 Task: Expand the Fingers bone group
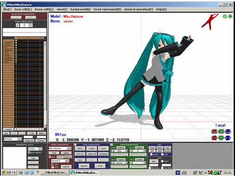pos(3,57)
